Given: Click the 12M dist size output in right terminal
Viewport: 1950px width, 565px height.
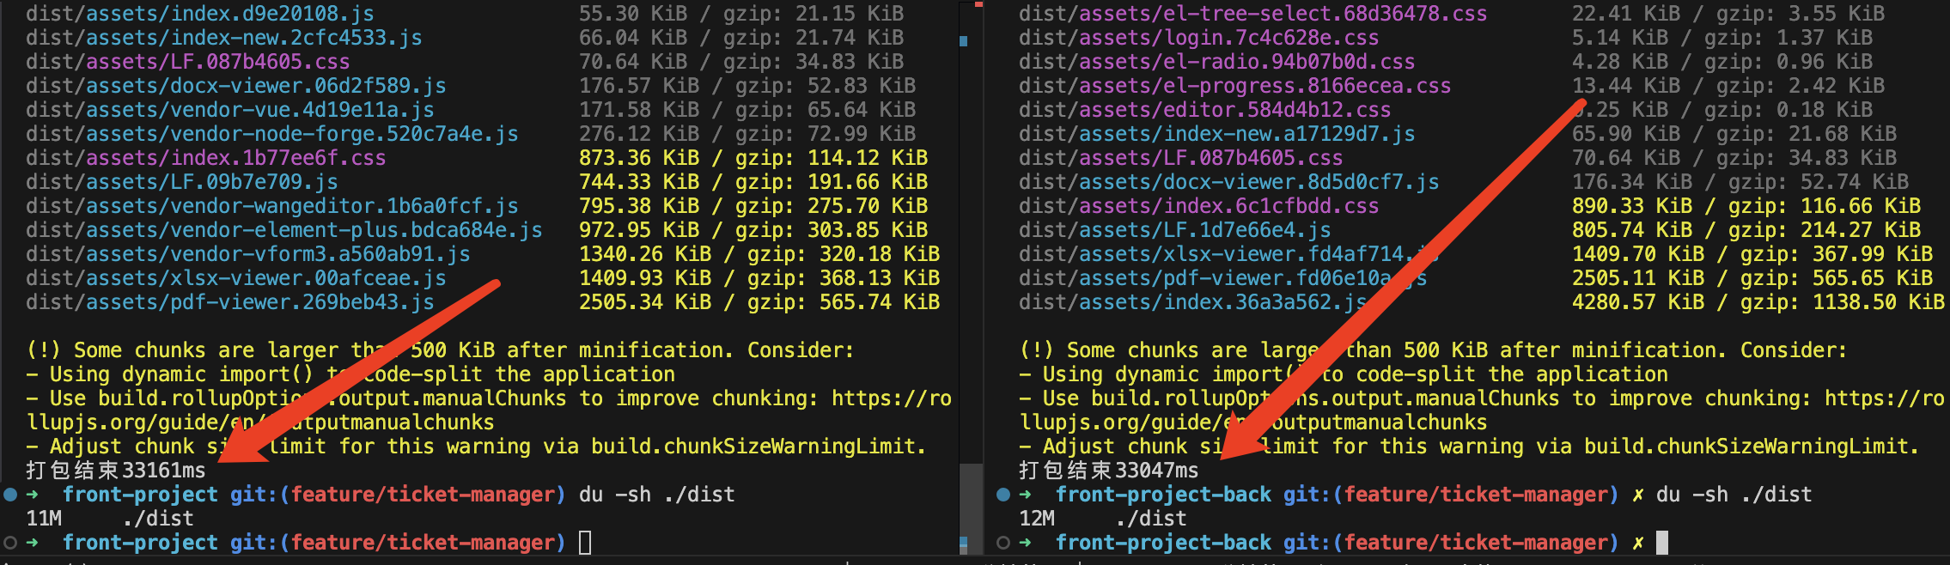Looking at the screenshot, I should coord(1037,519).
